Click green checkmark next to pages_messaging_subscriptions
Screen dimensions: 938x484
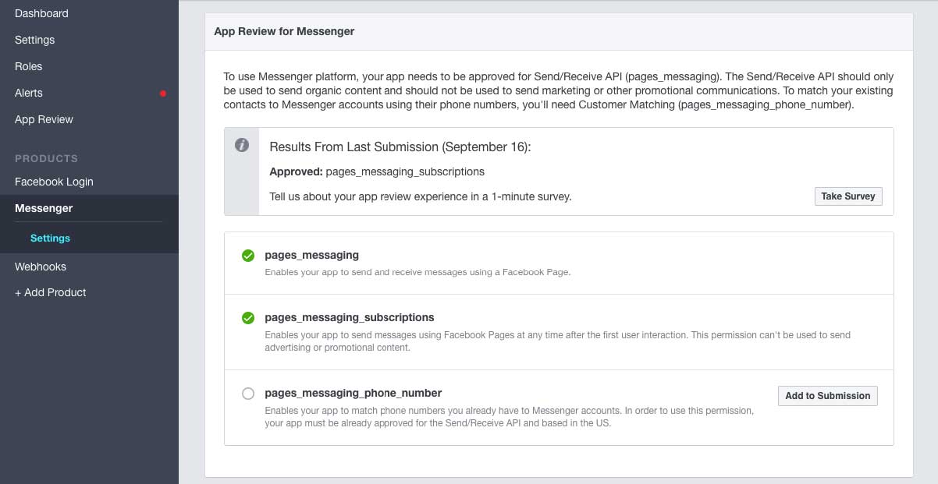[x=248, y=318]
